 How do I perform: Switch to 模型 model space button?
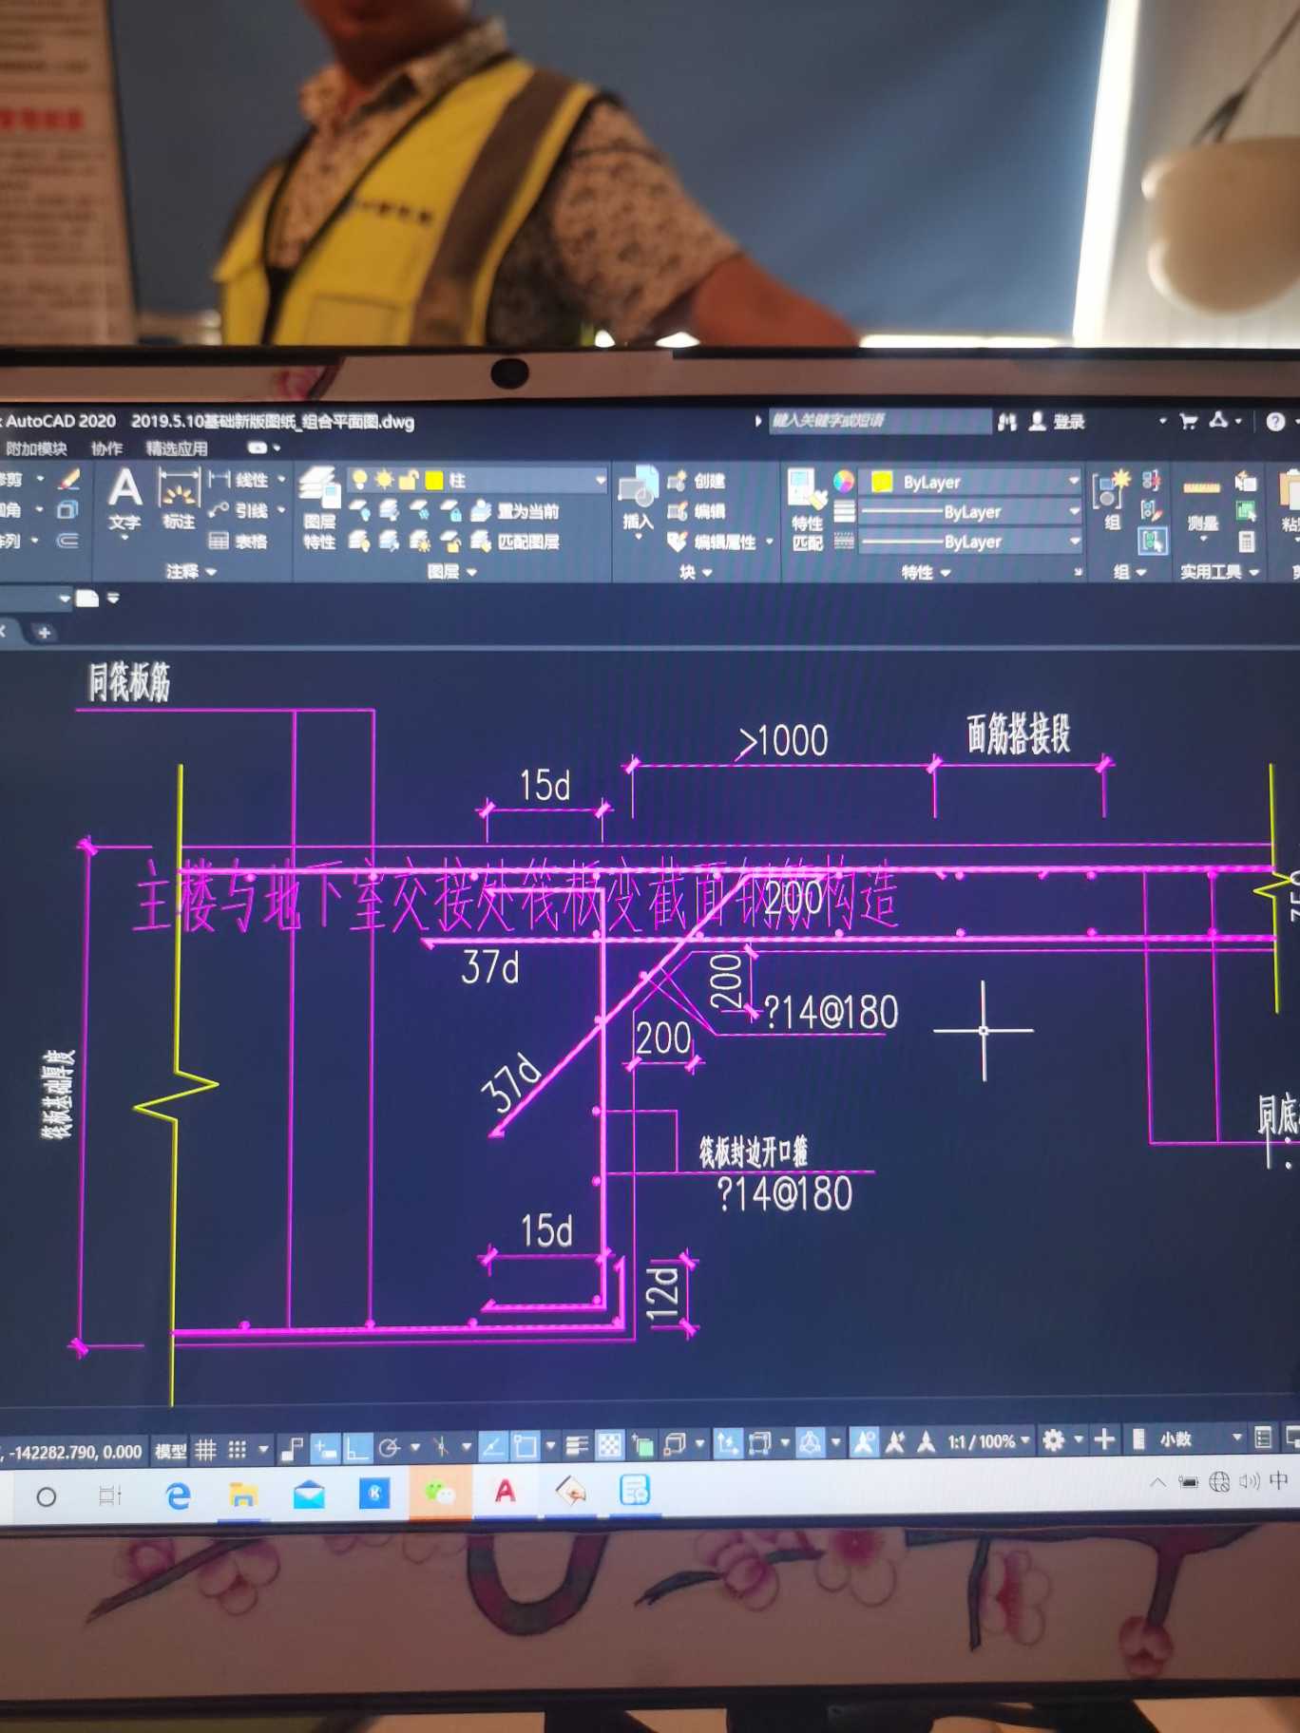tap(171, 1451)
